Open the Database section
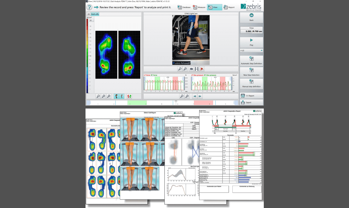This screenshot has height=208, width=349. 184,7
